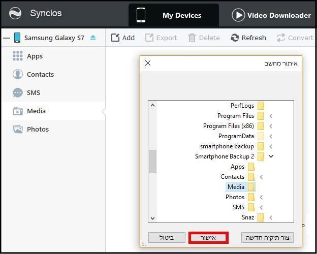Click the Delete trash toolbar button
Screen dimensions: 317x254
pos(204,38)
